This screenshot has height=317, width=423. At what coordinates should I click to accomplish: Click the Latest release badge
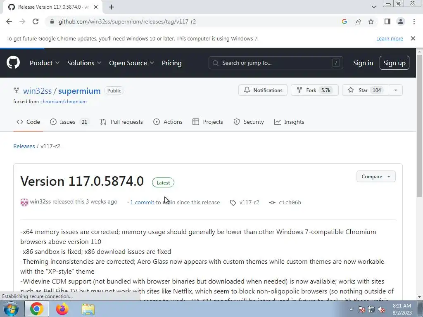pos(163,183)
